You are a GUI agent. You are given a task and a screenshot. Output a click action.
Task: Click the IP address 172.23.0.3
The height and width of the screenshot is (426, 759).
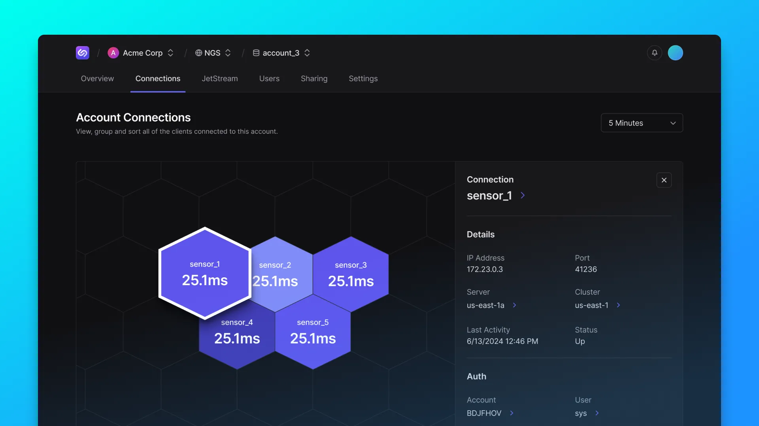[x=485, y=269]
